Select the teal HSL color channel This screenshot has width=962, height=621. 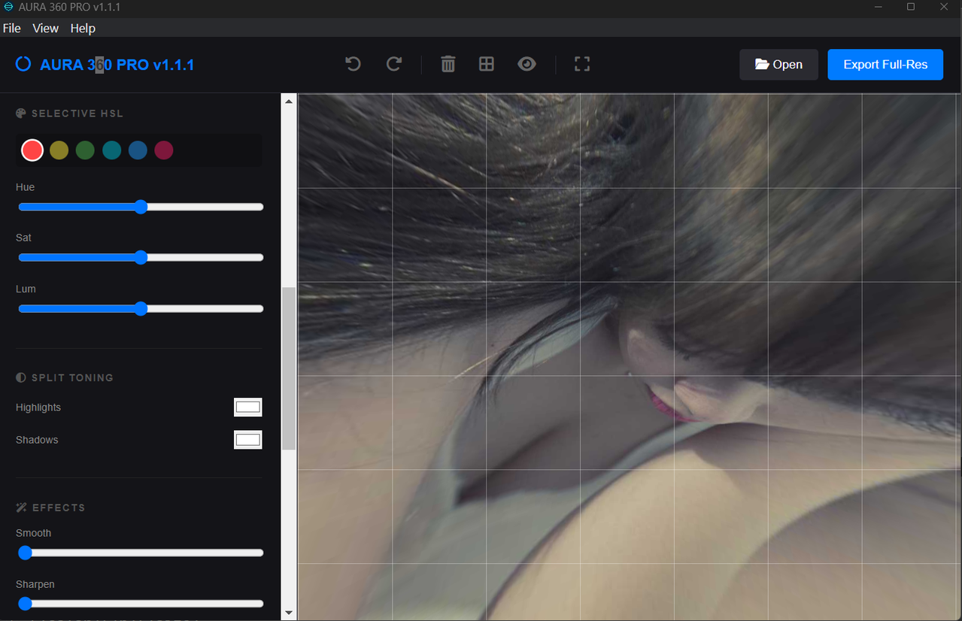coord(111,150)
